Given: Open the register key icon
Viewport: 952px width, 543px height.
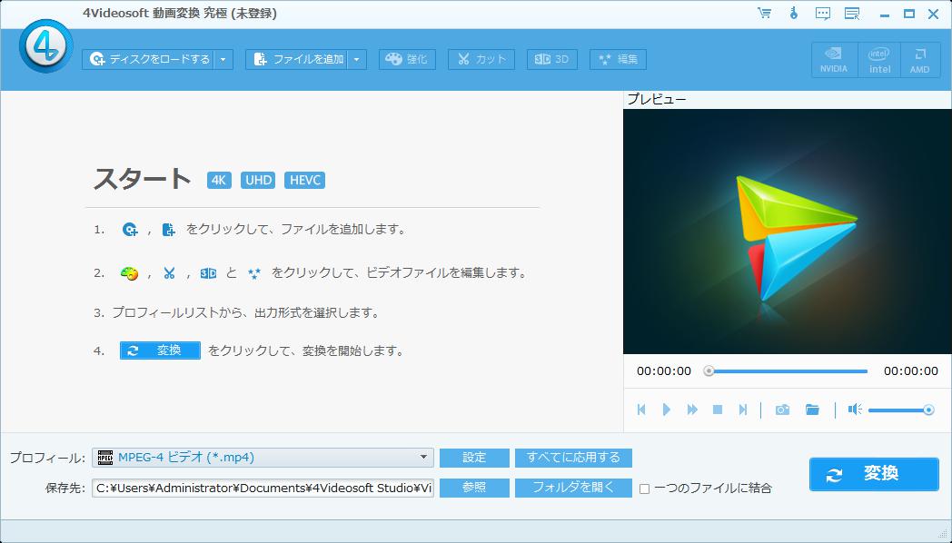Looking at the screenshot, I should click(794, 13).
